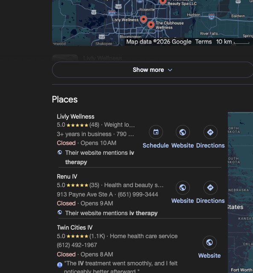Click the Website label for Twin Cities IV
The height and width of the screenshot is (273, 253).
209,256
